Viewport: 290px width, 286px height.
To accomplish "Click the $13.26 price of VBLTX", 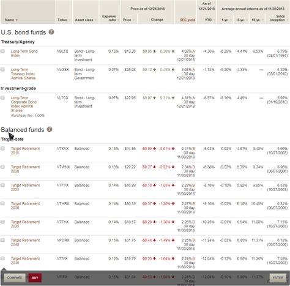I will [x=130, y=51].
